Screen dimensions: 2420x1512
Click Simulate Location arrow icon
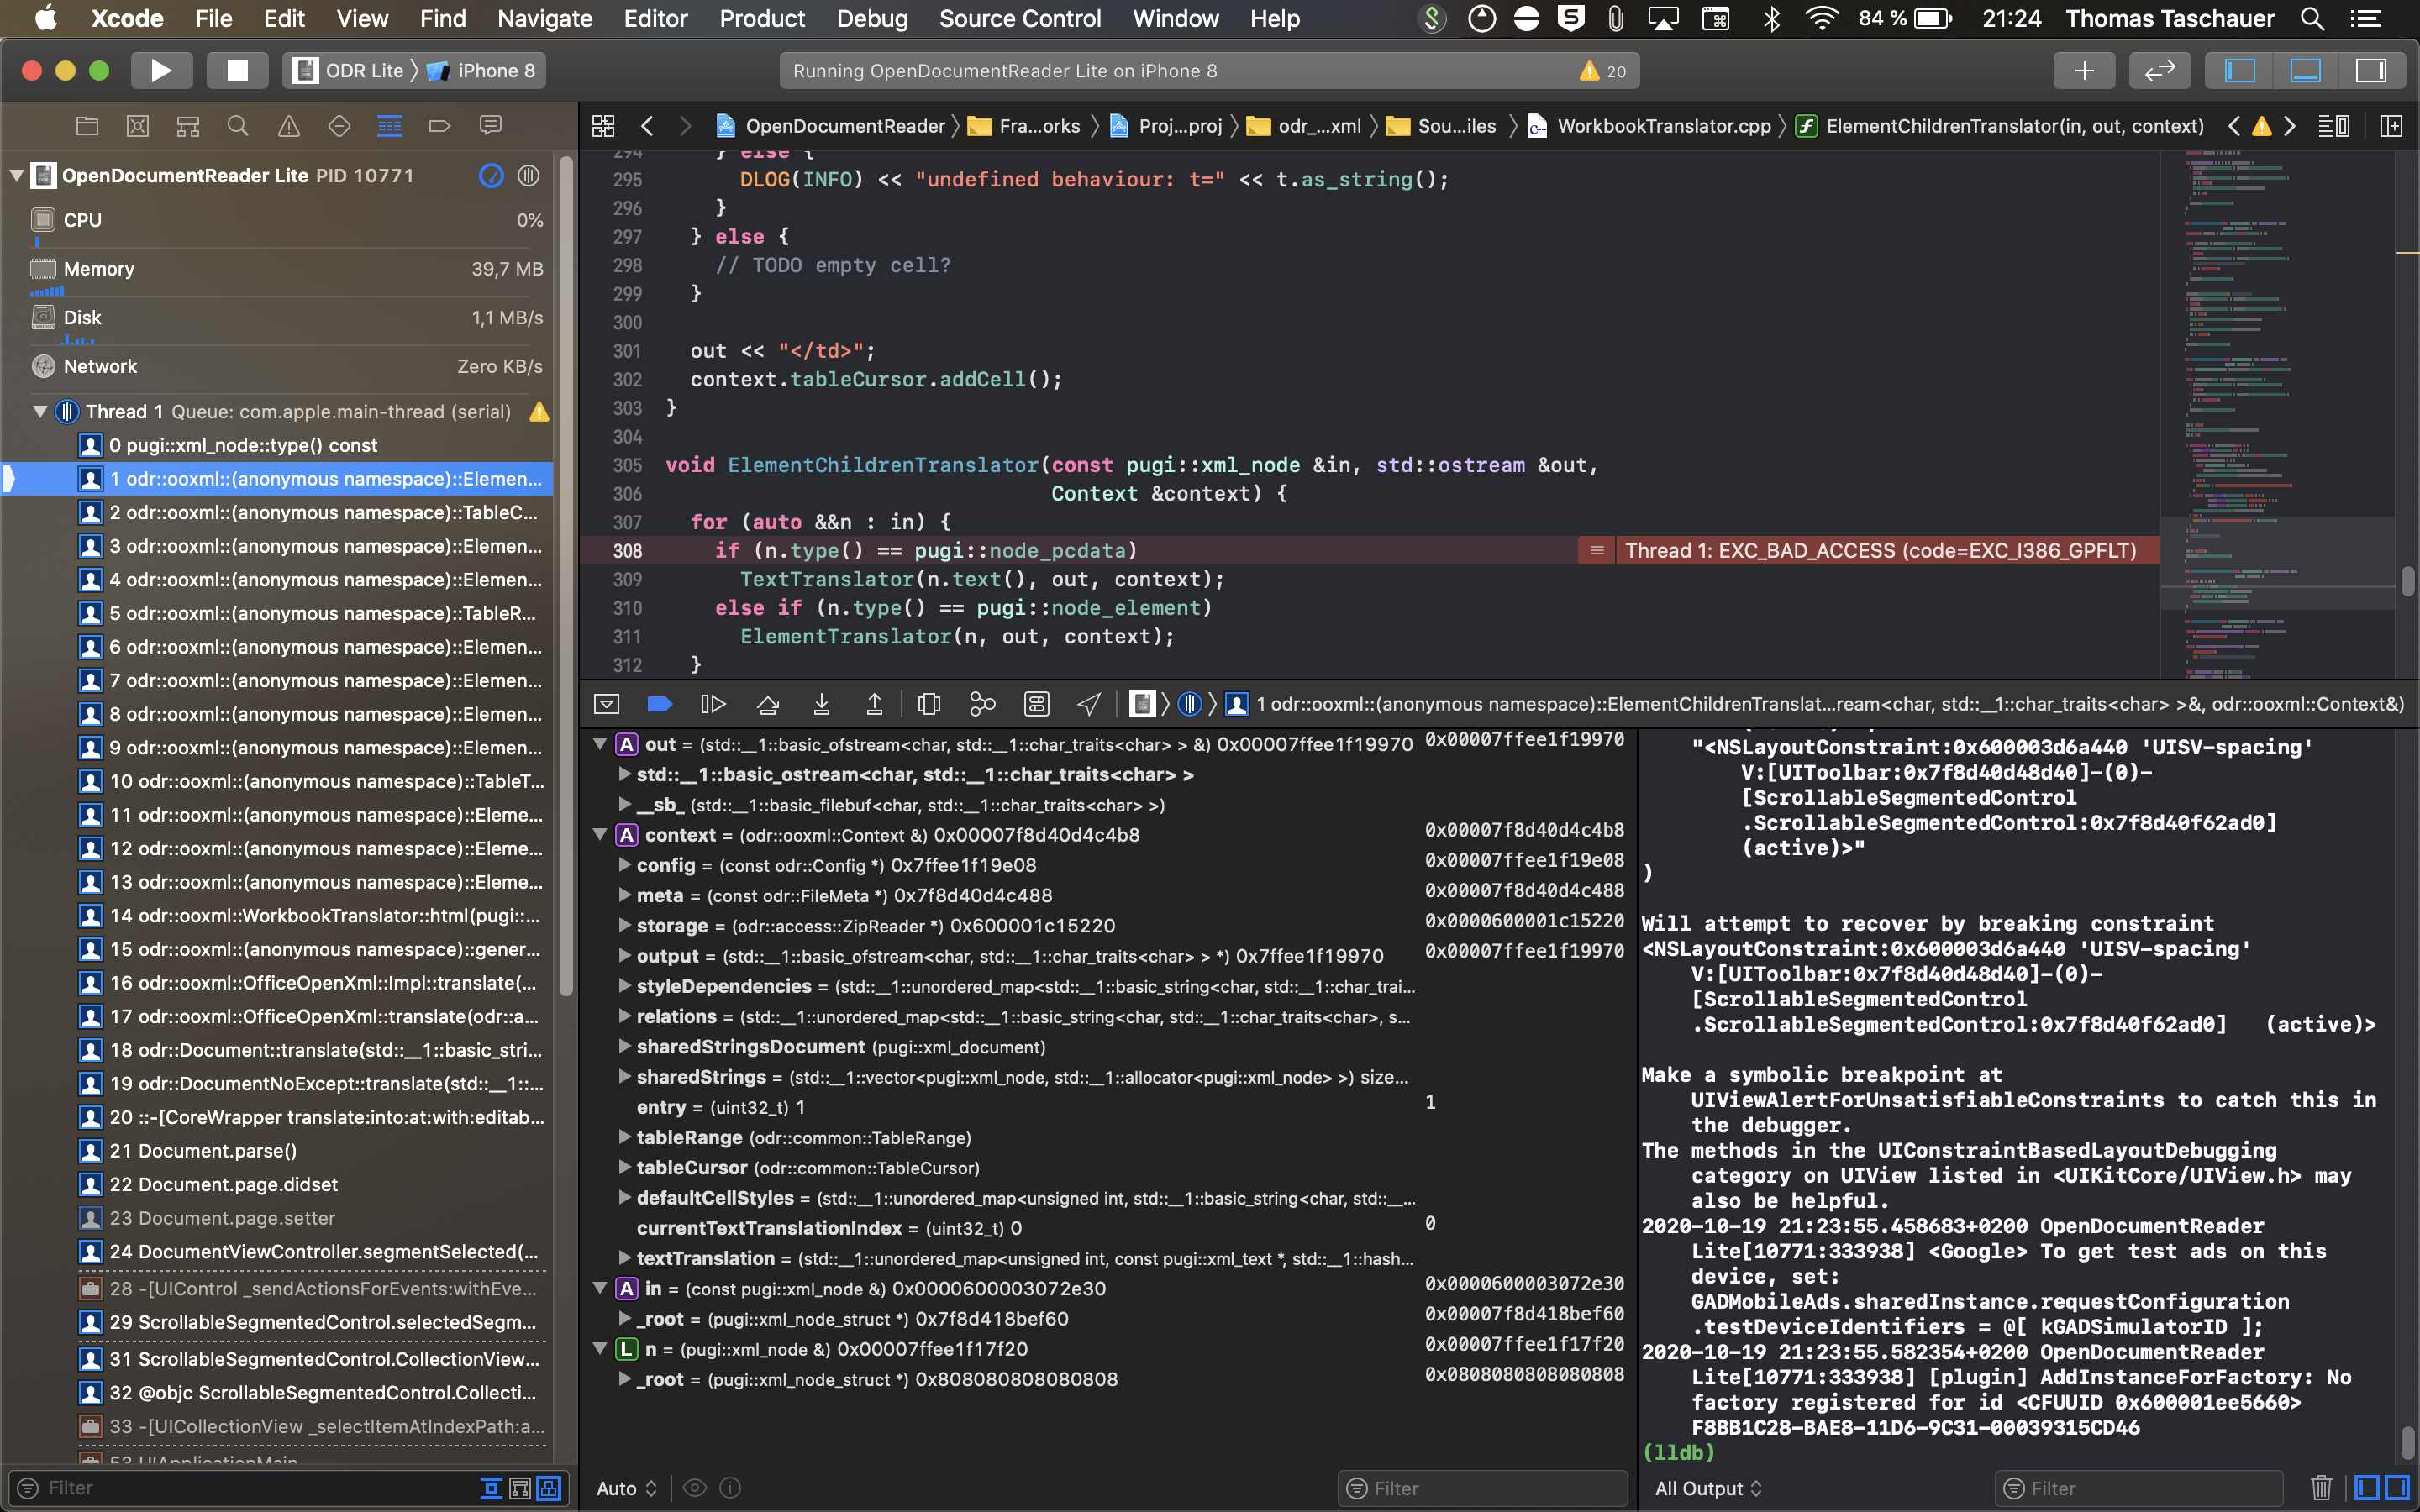(1089, 704)
